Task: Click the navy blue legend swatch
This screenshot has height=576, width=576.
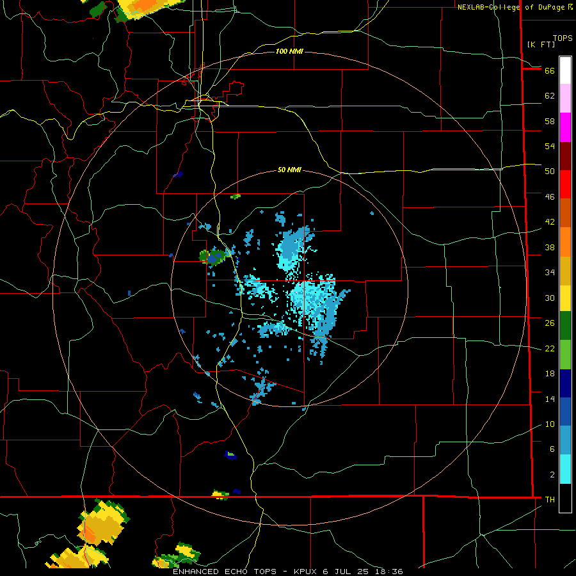Action: tap(565, 383)
